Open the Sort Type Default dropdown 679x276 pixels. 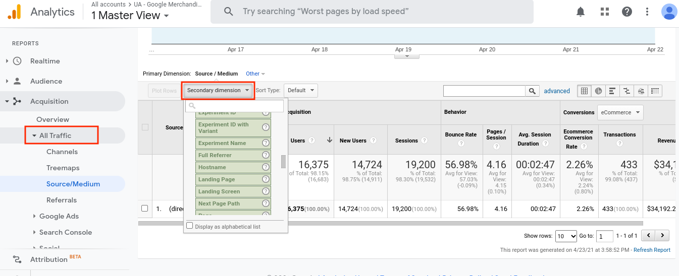click(301, 91)
